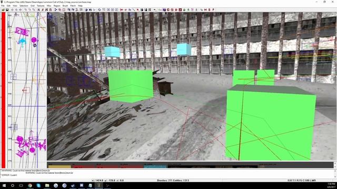Open the Selection menu
The height and width of the screenshot is (189, 337).
[x=24, y=6]
